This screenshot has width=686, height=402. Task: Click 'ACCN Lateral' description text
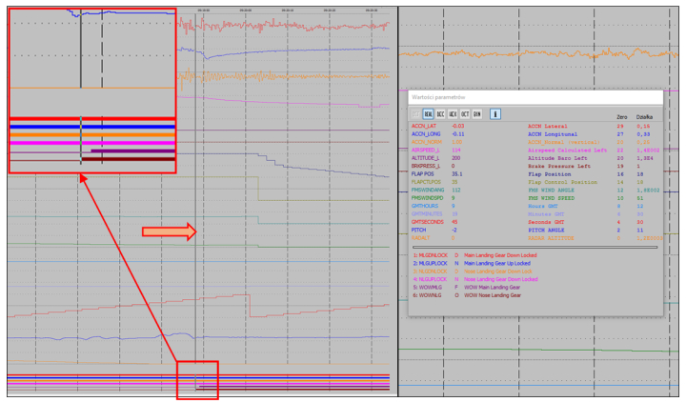[x=547, y=126]
